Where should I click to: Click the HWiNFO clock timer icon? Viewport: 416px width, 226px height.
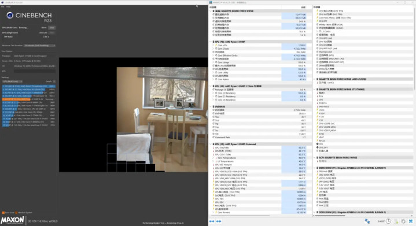[x=388, y=221]
